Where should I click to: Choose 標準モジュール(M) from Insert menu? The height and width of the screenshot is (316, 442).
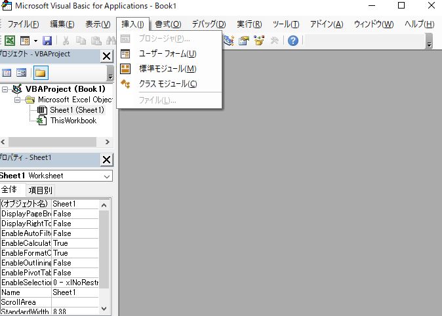pos(169,68)
